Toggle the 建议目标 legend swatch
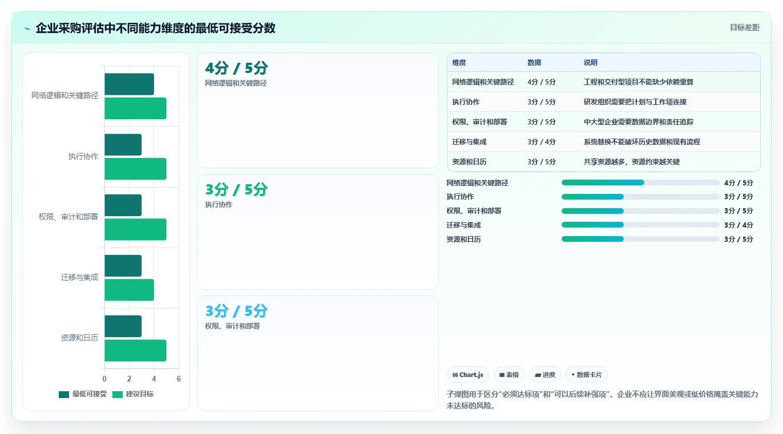The height and width of the screenshot is (434, 783). [x=118, y=394]
